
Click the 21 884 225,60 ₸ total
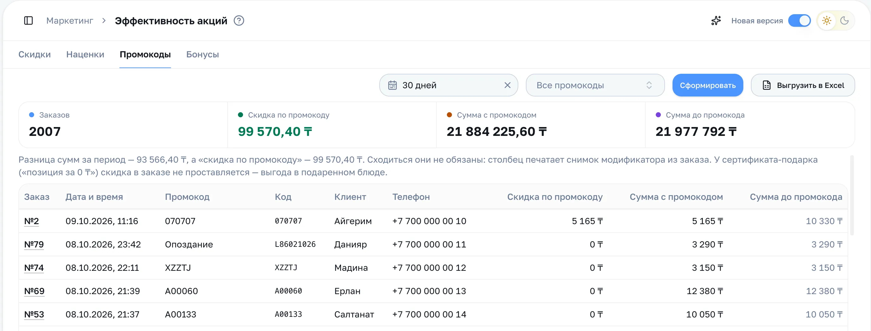coord(496,131)
